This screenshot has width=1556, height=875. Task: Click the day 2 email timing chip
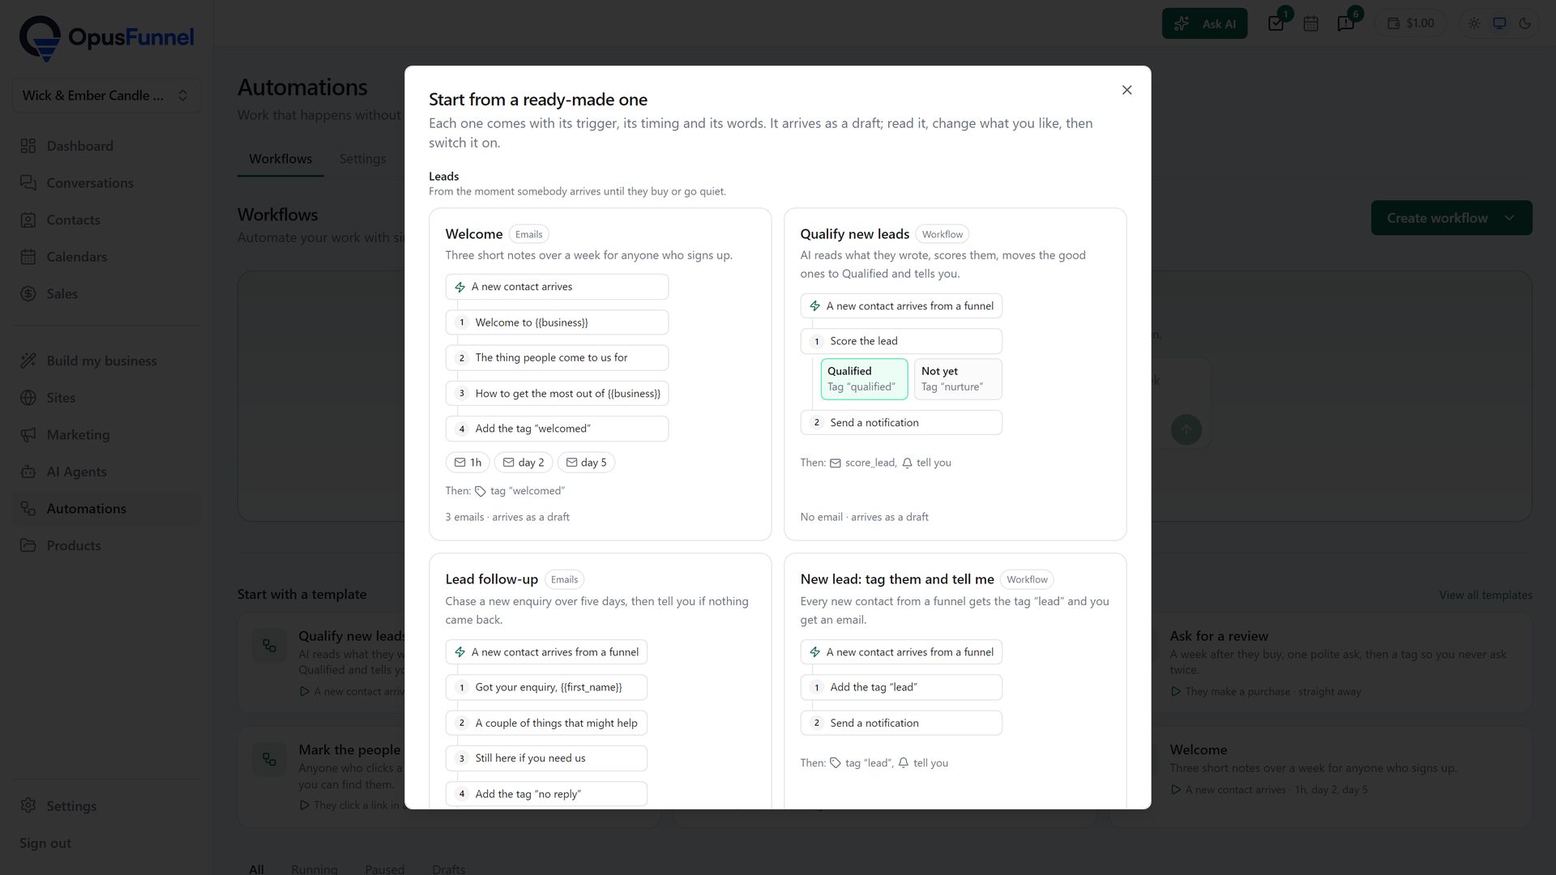click(x=524, y=463)
